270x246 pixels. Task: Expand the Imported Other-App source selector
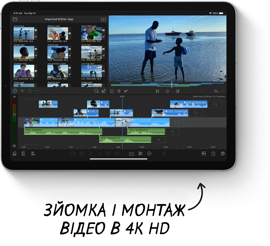[59, 19]
